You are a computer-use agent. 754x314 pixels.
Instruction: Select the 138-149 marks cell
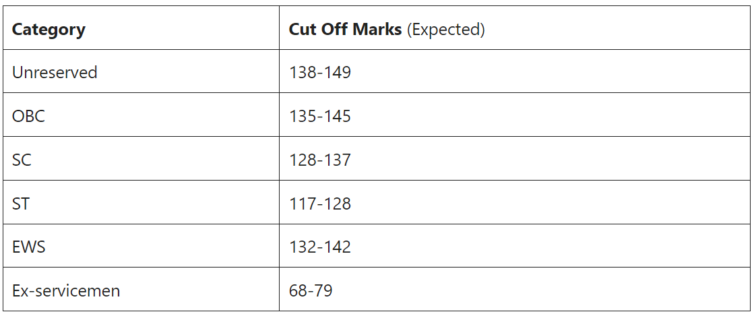coord(515,71)
